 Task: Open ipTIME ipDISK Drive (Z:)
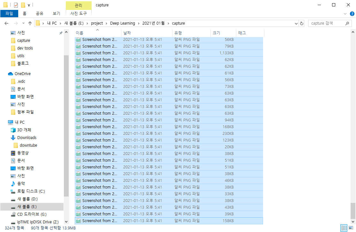point(38,222)
